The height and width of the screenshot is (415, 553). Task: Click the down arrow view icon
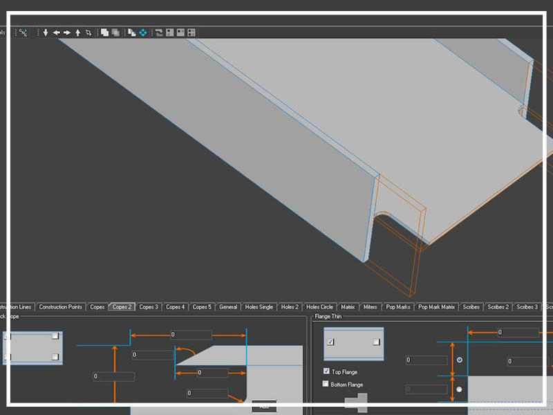(x=46, y=33)
